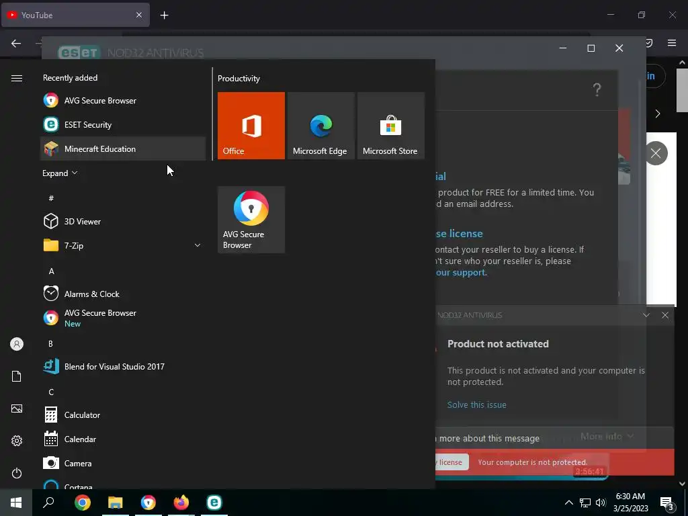Image resolution: width=688 pixels, height=516 pixels.
Task: Click the browser page vertical scrollbar
Action: (682, 91)
